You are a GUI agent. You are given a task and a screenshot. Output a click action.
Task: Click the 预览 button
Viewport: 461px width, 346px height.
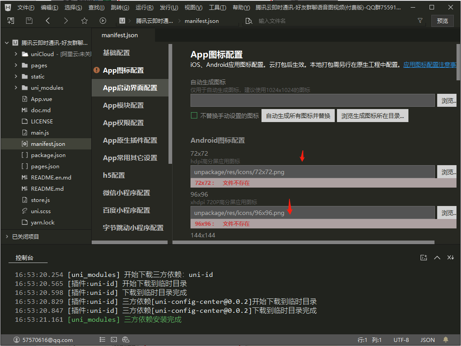point(442,21)
